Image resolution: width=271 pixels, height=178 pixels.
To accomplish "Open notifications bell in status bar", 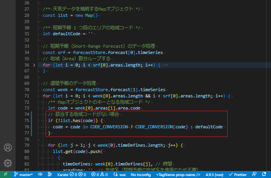I will point(264,174).
